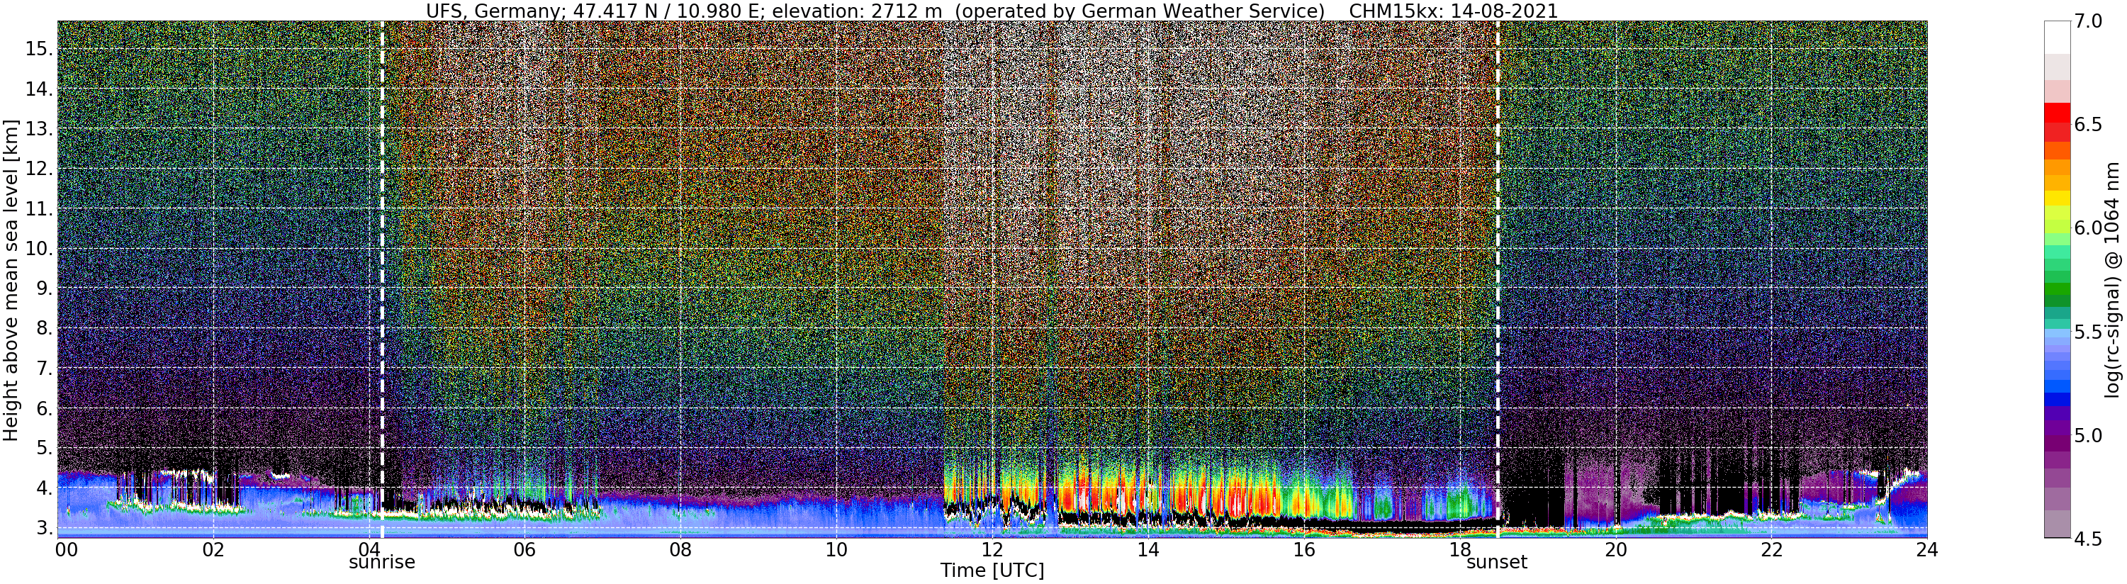Click the 'Time [UTC]' axis label
2127x584 pixels.
(x=992, y=571)
